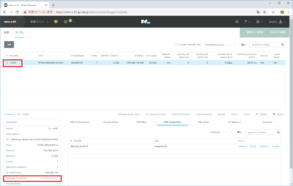This screenshot has height=186, width=293.
Task: Open table settings gear above VM list
Action: click(243, 44)
